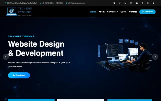Open the YouTube social icon
The height and width of the screenshot is (101, 161).
pyautogui.click(x=137, y=3)
